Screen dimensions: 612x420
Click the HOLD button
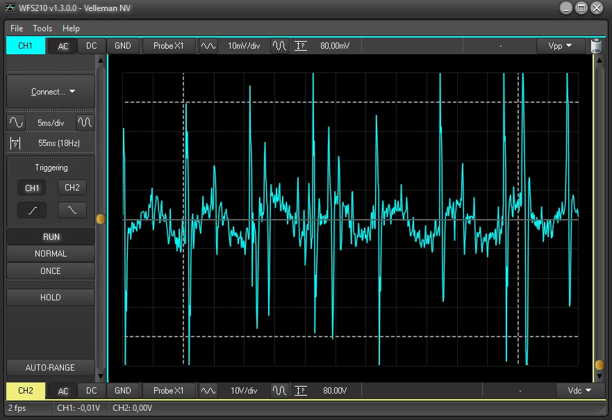(x=51, y=298)
